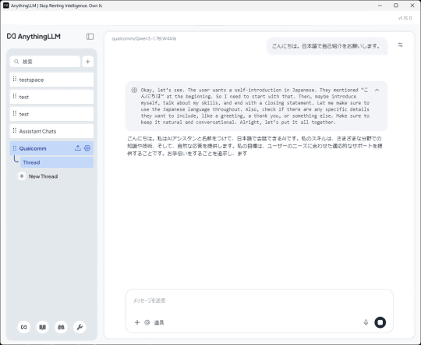Open the Discord community icon
This screenshot has height=345, width=421.
(x=62, y=327)
